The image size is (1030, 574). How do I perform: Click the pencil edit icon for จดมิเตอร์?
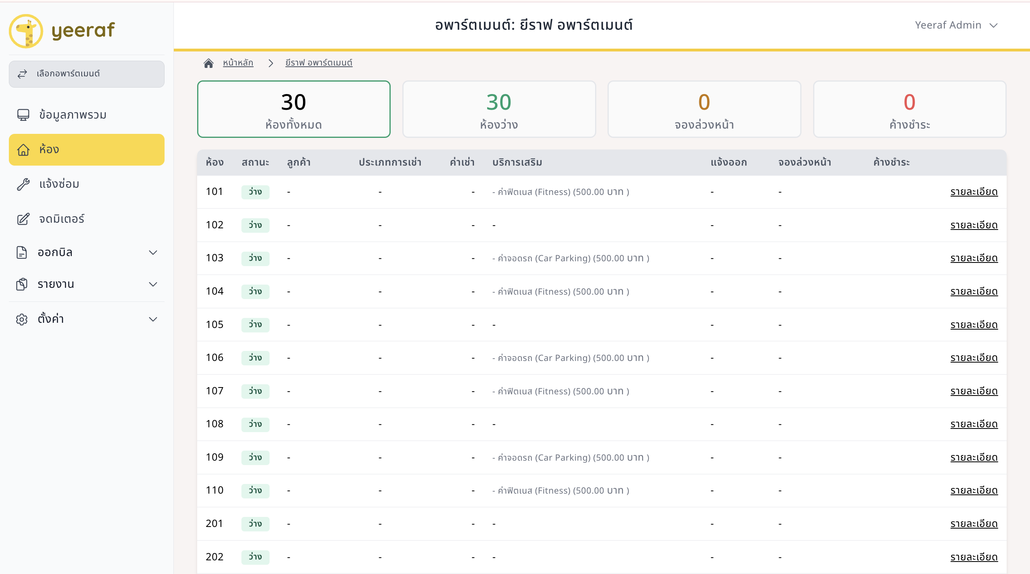click(23, 219)
